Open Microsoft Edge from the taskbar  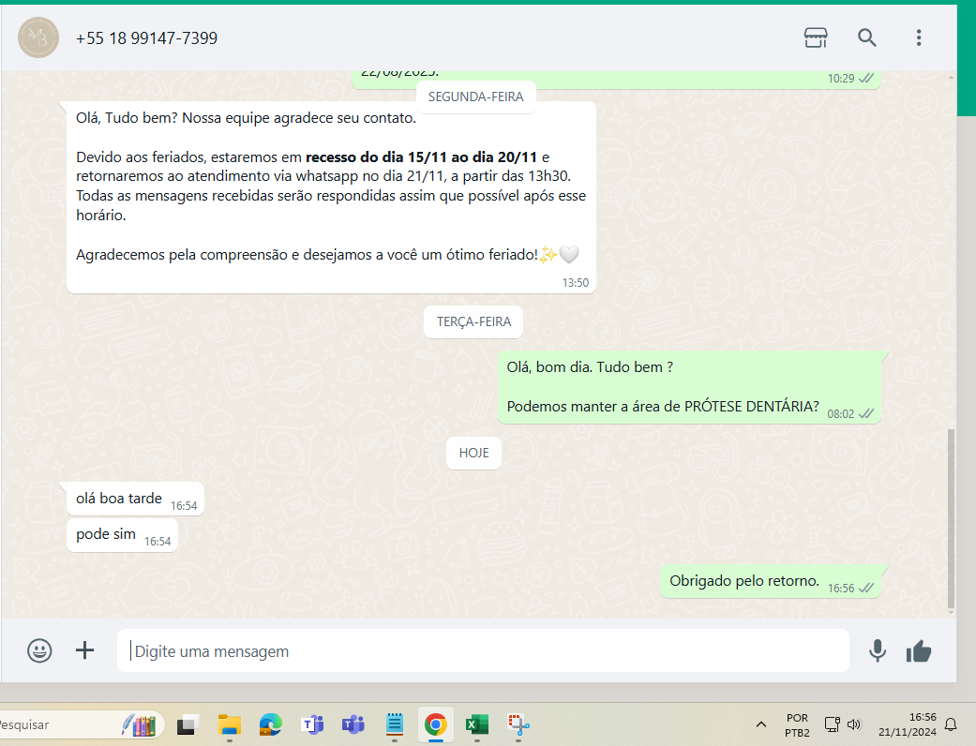point(270,725)
